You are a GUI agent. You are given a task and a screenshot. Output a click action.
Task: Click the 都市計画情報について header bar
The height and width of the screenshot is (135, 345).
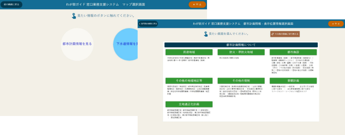(x=241, y=45)
